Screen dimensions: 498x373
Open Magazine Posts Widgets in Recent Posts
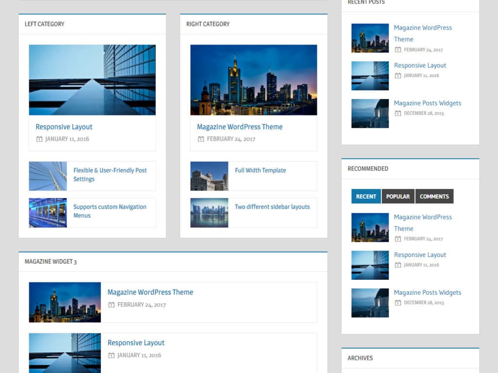click(427, 103)
